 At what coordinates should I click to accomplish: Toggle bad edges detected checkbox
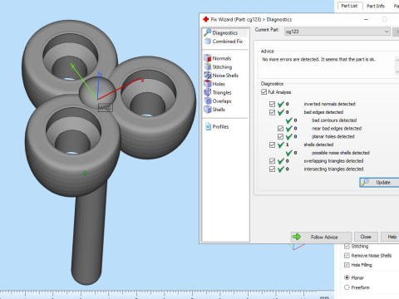coord(272,112)
